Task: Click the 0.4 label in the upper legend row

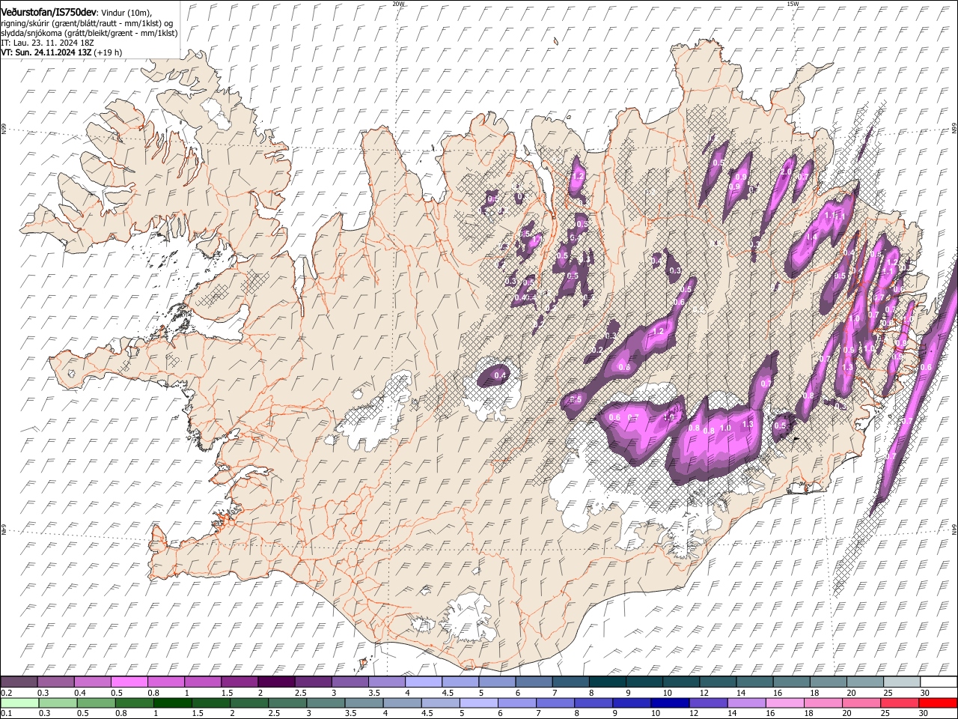Action: point(79,693)
